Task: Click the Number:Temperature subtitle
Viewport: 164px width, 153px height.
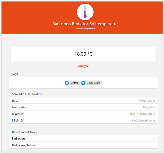Action: (85, 29)
